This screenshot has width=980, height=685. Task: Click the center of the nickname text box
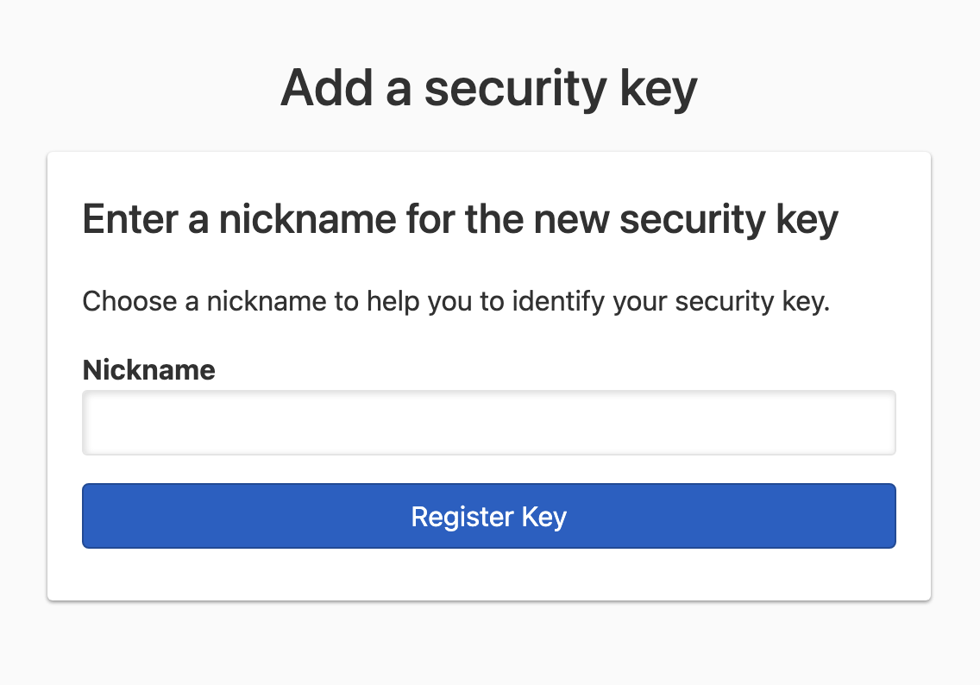(x=489, y=422)
